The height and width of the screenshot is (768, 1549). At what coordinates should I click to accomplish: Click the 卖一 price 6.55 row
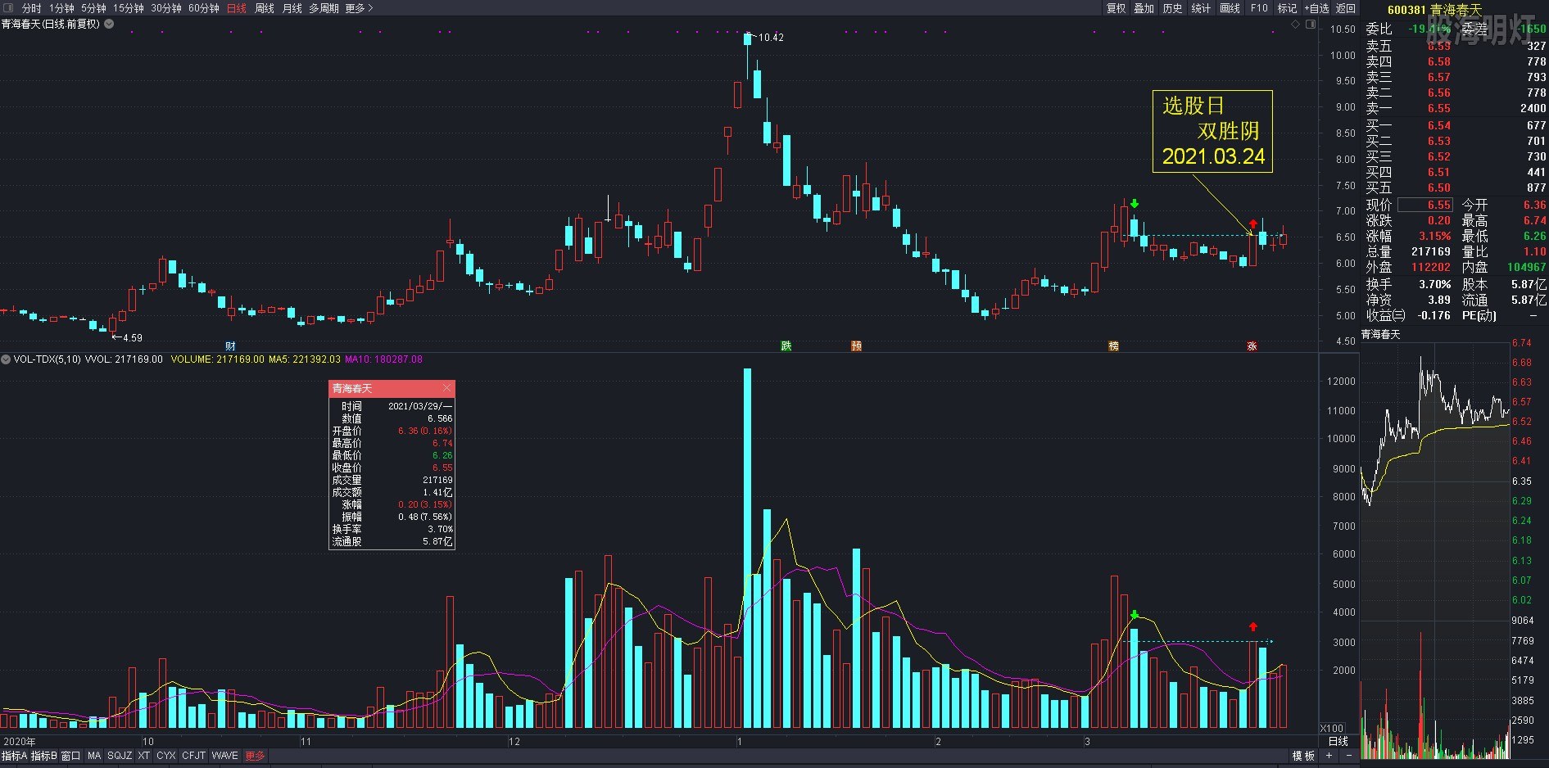[x=1456, y=108]
